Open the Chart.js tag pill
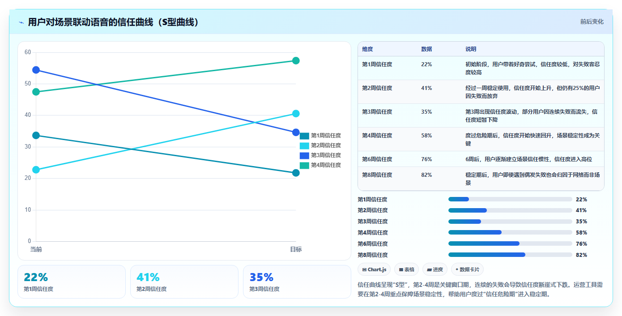The width and height of the screenshot is (622, 316). 374,269
